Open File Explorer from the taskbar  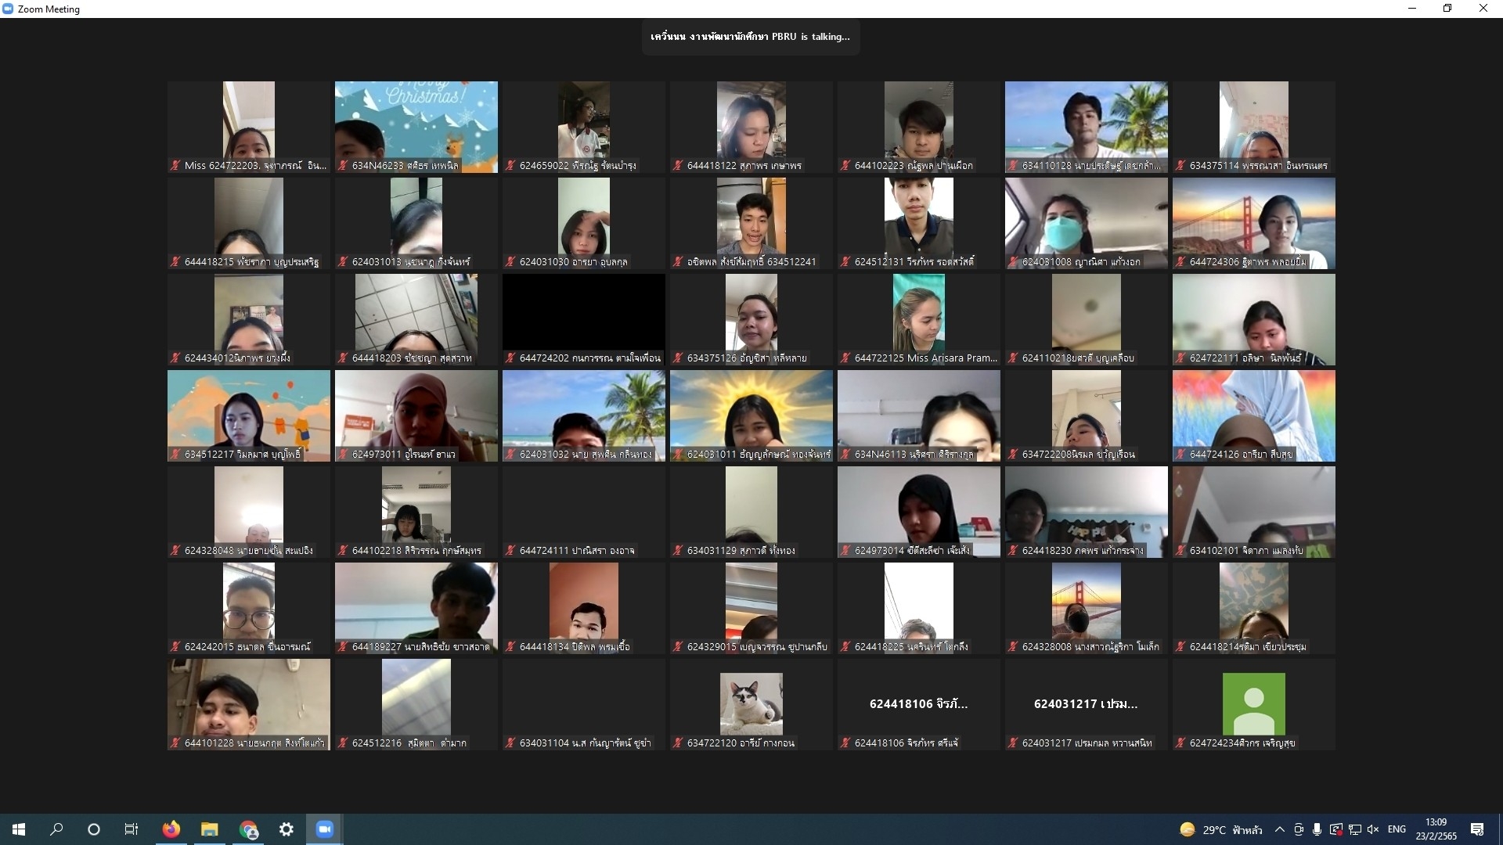209,829
